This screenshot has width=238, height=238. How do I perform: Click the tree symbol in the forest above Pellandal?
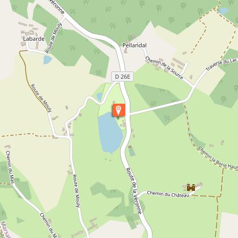[129, 20]
